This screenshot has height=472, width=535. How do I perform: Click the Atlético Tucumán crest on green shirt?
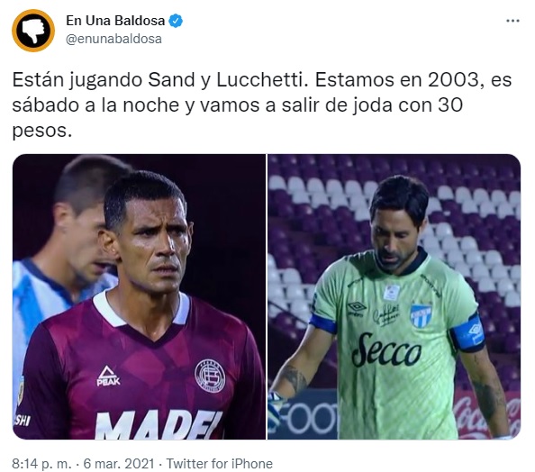[x=421, y=315]
